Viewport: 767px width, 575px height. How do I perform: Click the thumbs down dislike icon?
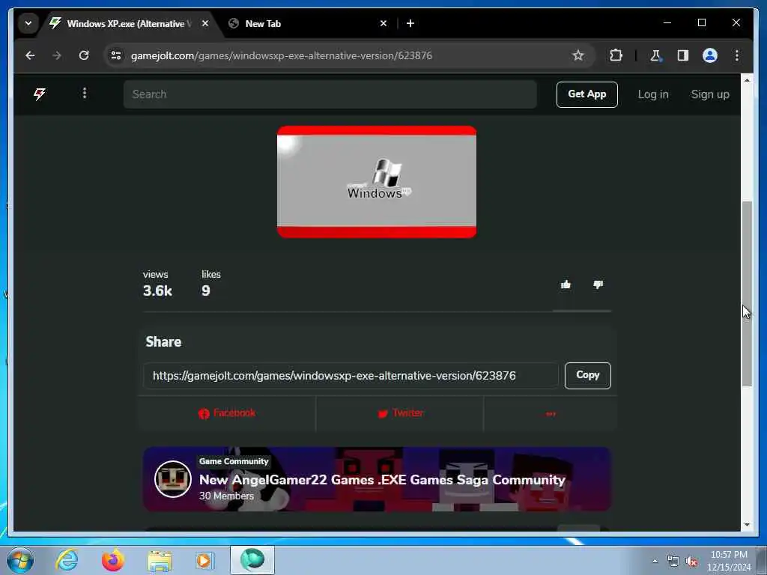598,285
